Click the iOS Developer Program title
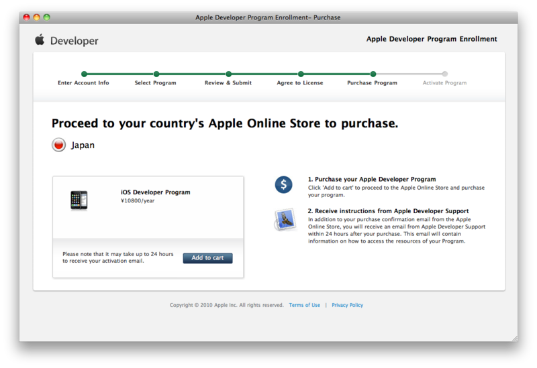Screen dimensions: 537x368 (x=156, y=192)
